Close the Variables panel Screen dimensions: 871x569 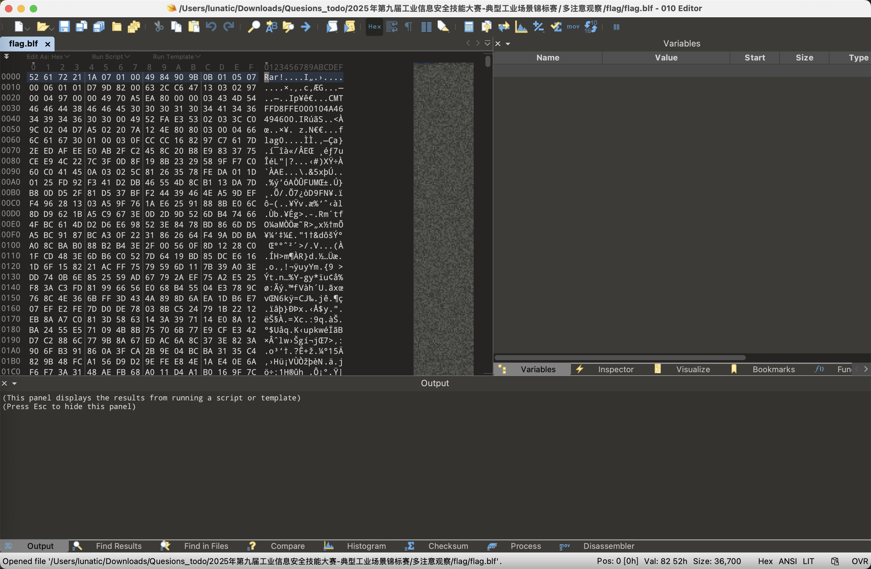pos(498,44)
